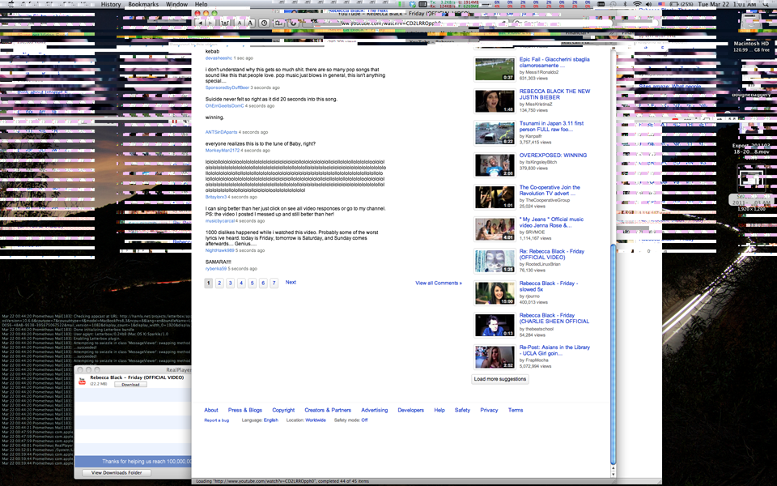
Task: Open The Co-operative Join the Revolution thumbnail
Action: tap(495, 197)
